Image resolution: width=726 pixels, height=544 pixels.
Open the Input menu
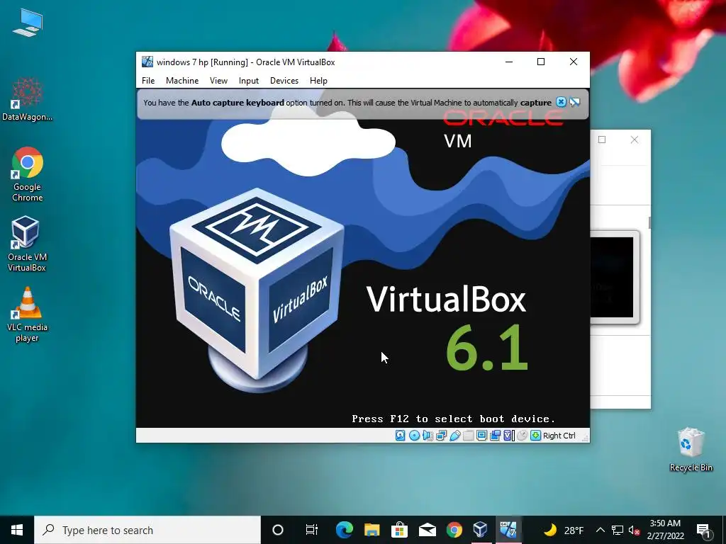click(249, 81)
